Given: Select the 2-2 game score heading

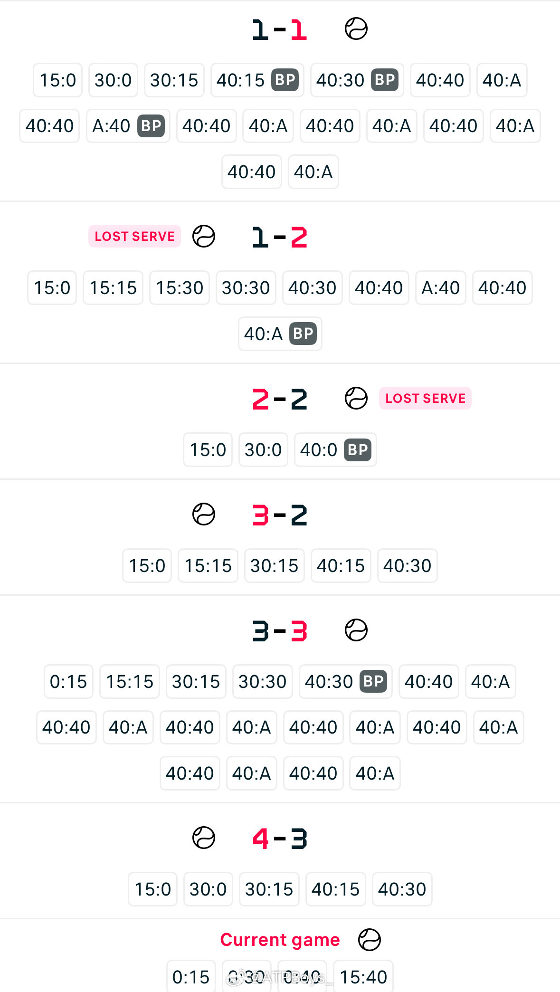Looking at the screenshot, I should pos(280,399).
